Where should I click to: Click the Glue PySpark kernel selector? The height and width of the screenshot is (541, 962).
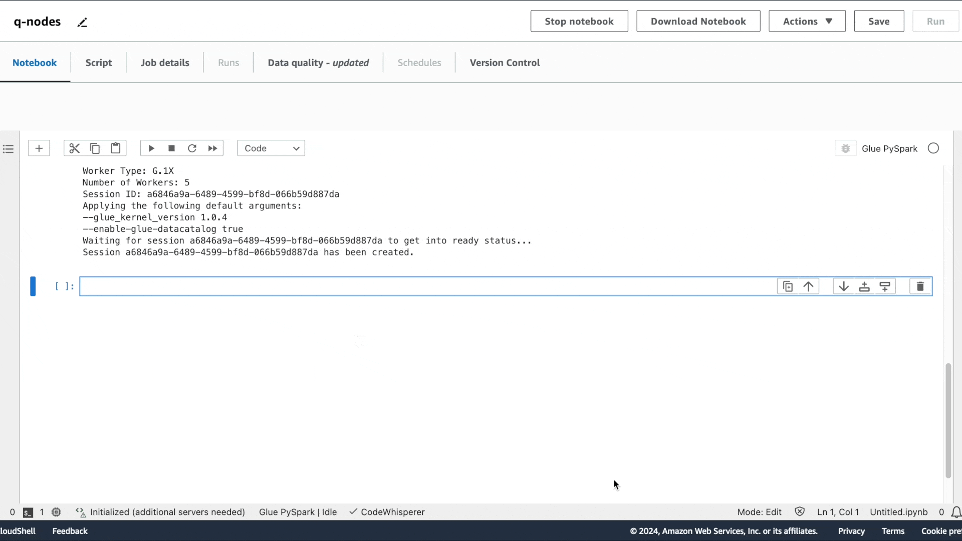click(889, 149)
